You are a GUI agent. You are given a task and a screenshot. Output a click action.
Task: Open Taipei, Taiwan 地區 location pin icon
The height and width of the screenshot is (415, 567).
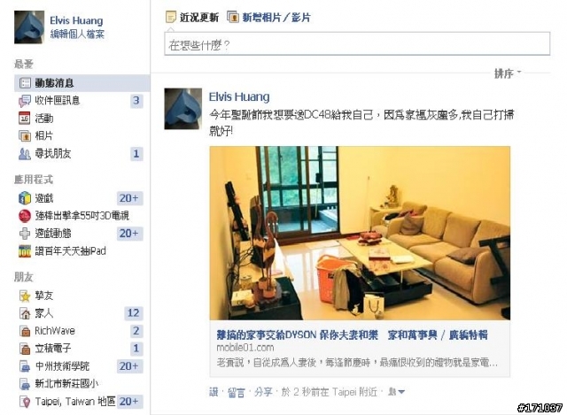coord(25,402)
